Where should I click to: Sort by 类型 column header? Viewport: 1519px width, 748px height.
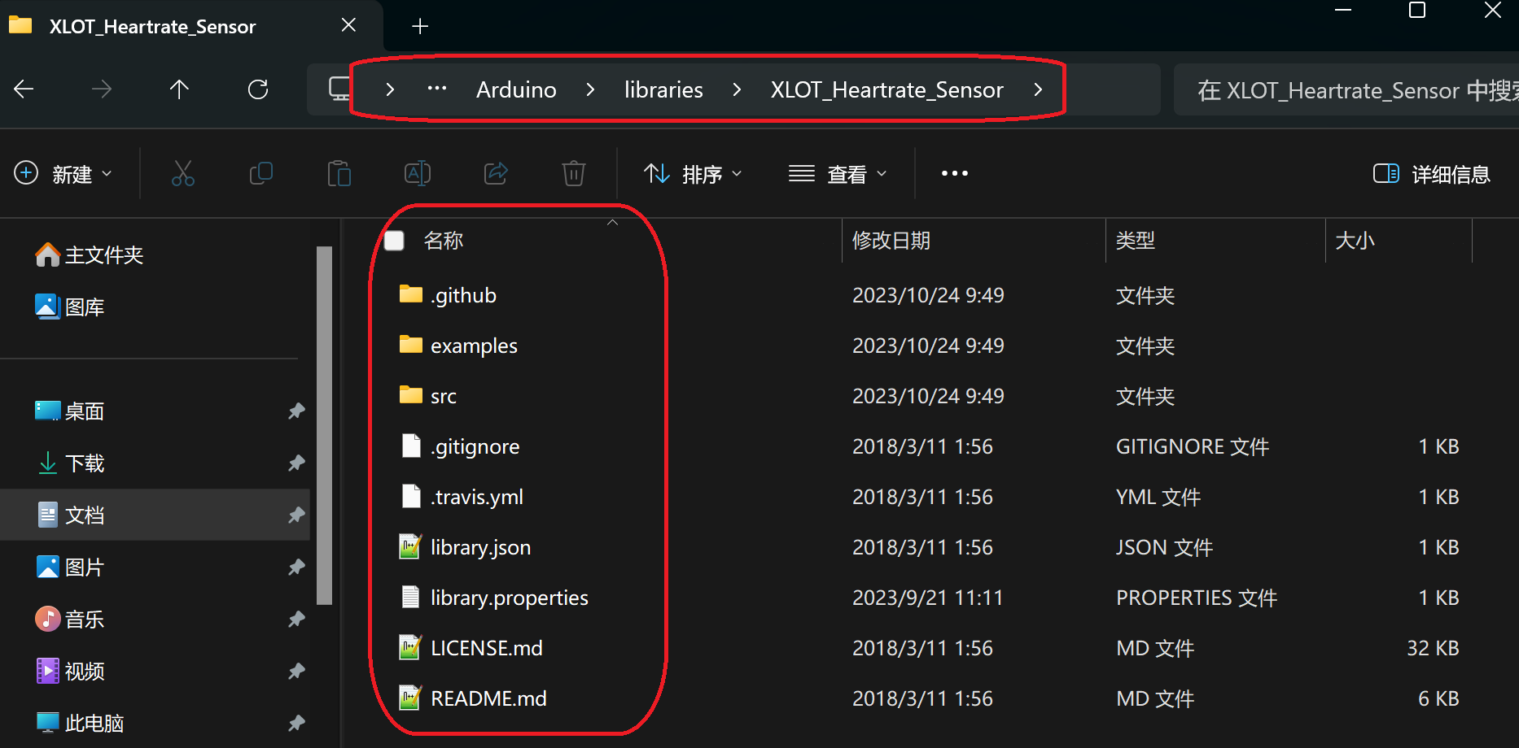[x=1215, y=241]
